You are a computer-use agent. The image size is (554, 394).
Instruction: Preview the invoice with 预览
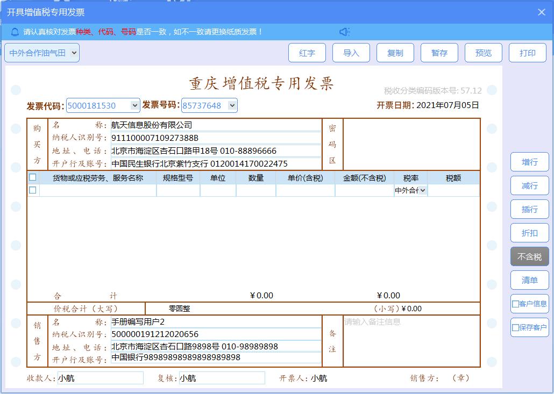click(x=484, y=53)
